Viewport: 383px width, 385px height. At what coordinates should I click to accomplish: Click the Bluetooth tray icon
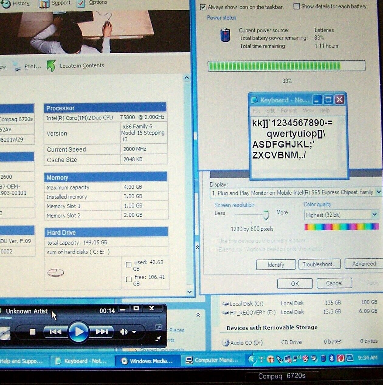point(332,359)
